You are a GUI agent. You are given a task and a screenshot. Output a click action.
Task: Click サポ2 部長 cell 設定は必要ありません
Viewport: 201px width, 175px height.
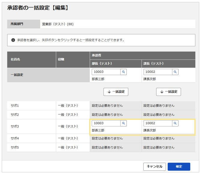(x=107, y=115)
